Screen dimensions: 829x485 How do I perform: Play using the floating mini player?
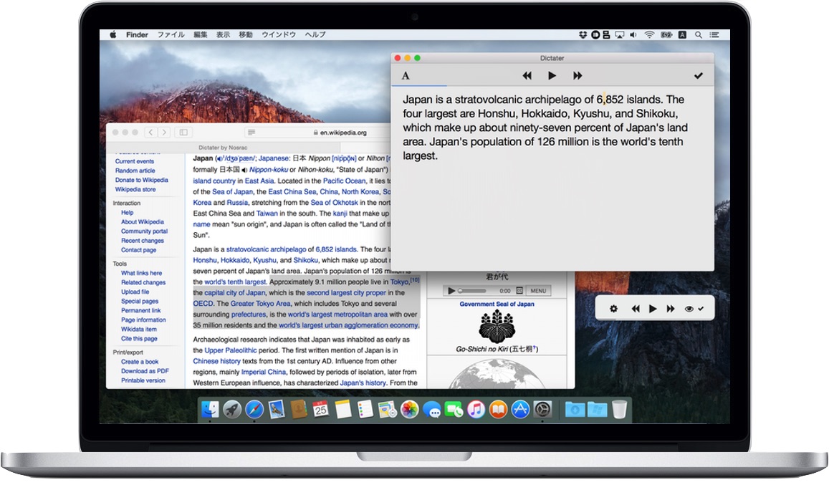[653, 308]
